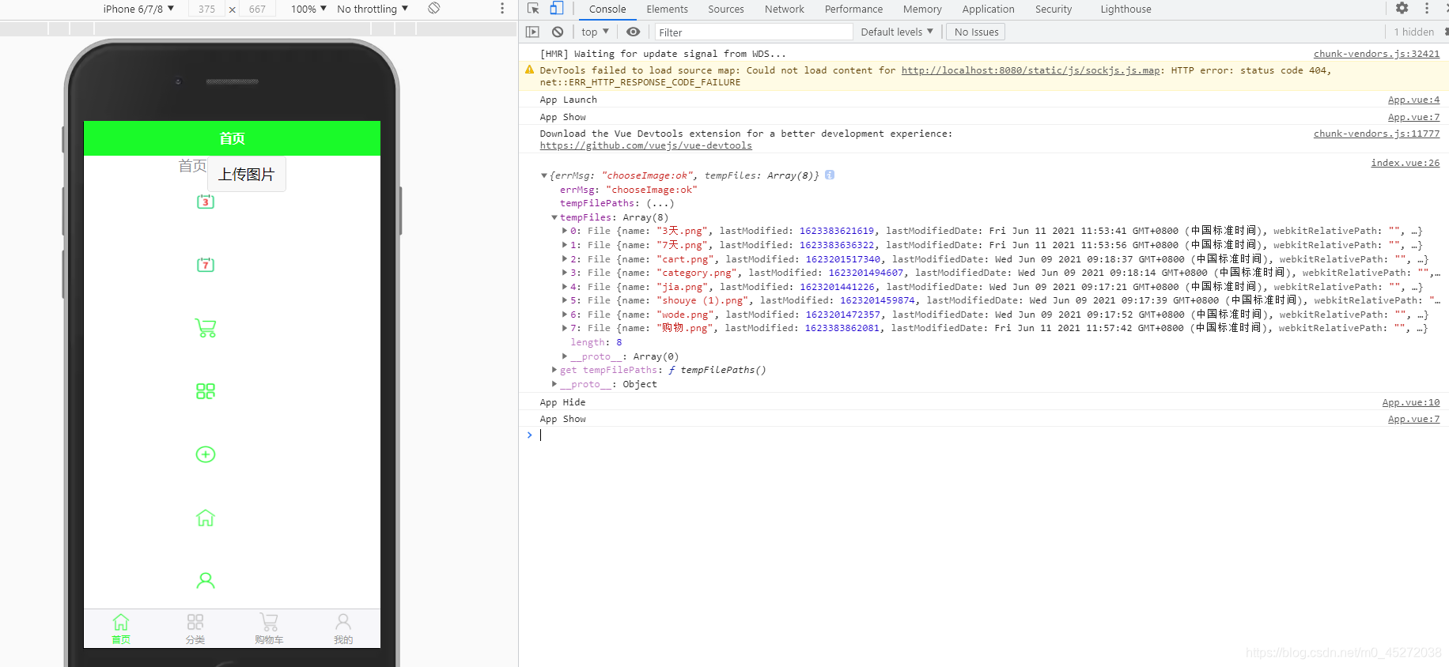Open the 100% zoom dropdown
This screenshot has width=1449, height=667.
[308, 9]
